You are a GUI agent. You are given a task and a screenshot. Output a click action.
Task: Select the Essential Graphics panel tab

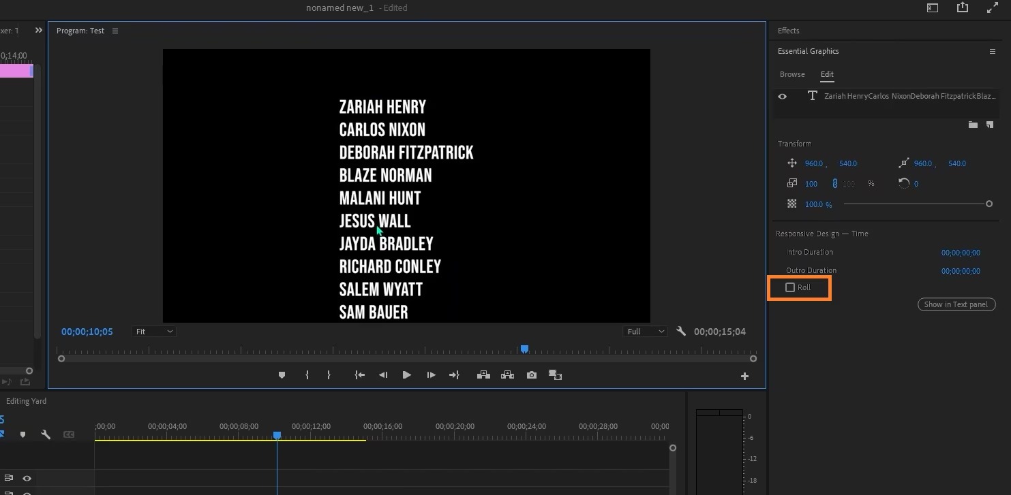pos(809,51)
